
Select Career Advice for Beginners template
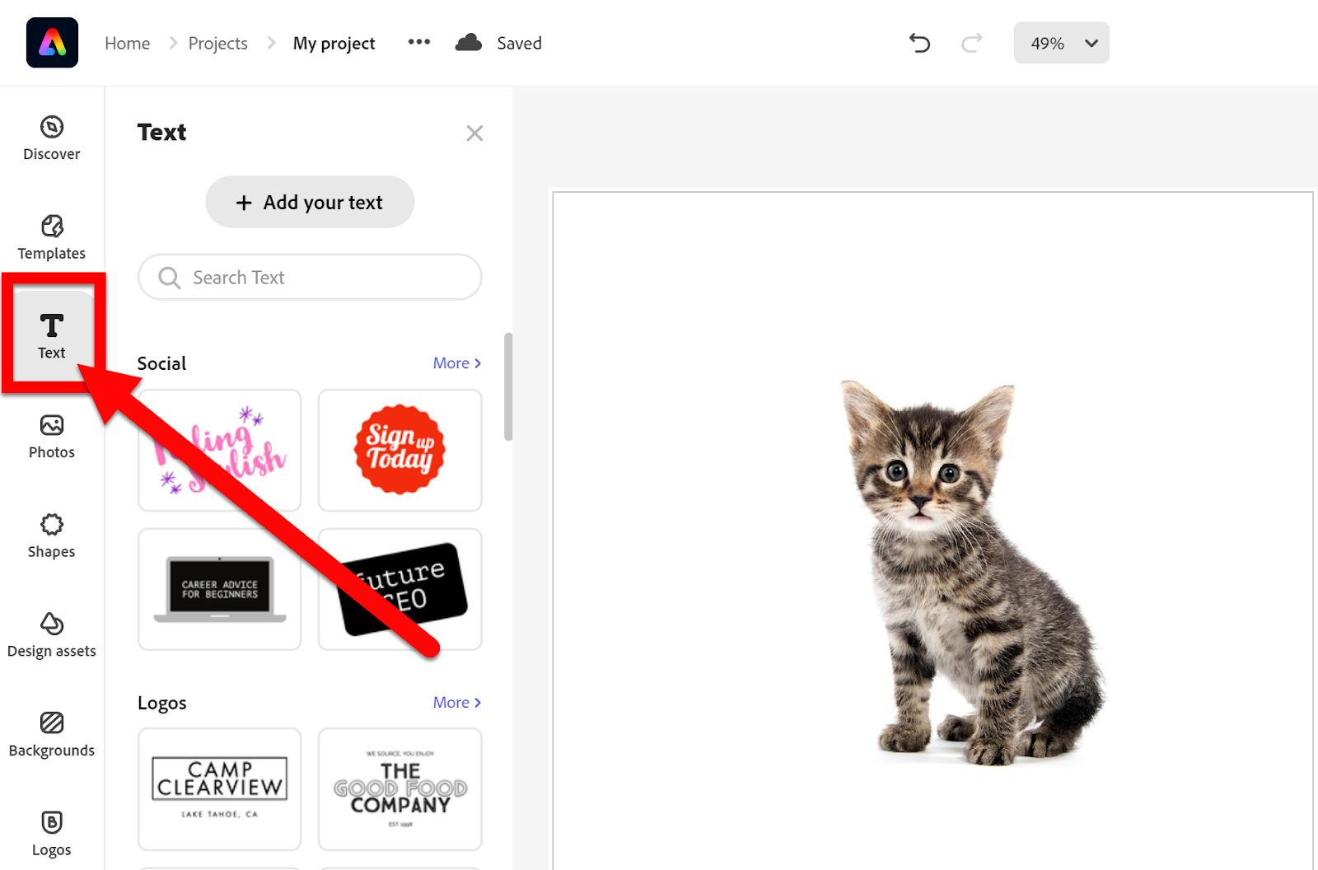click(220, 589)
